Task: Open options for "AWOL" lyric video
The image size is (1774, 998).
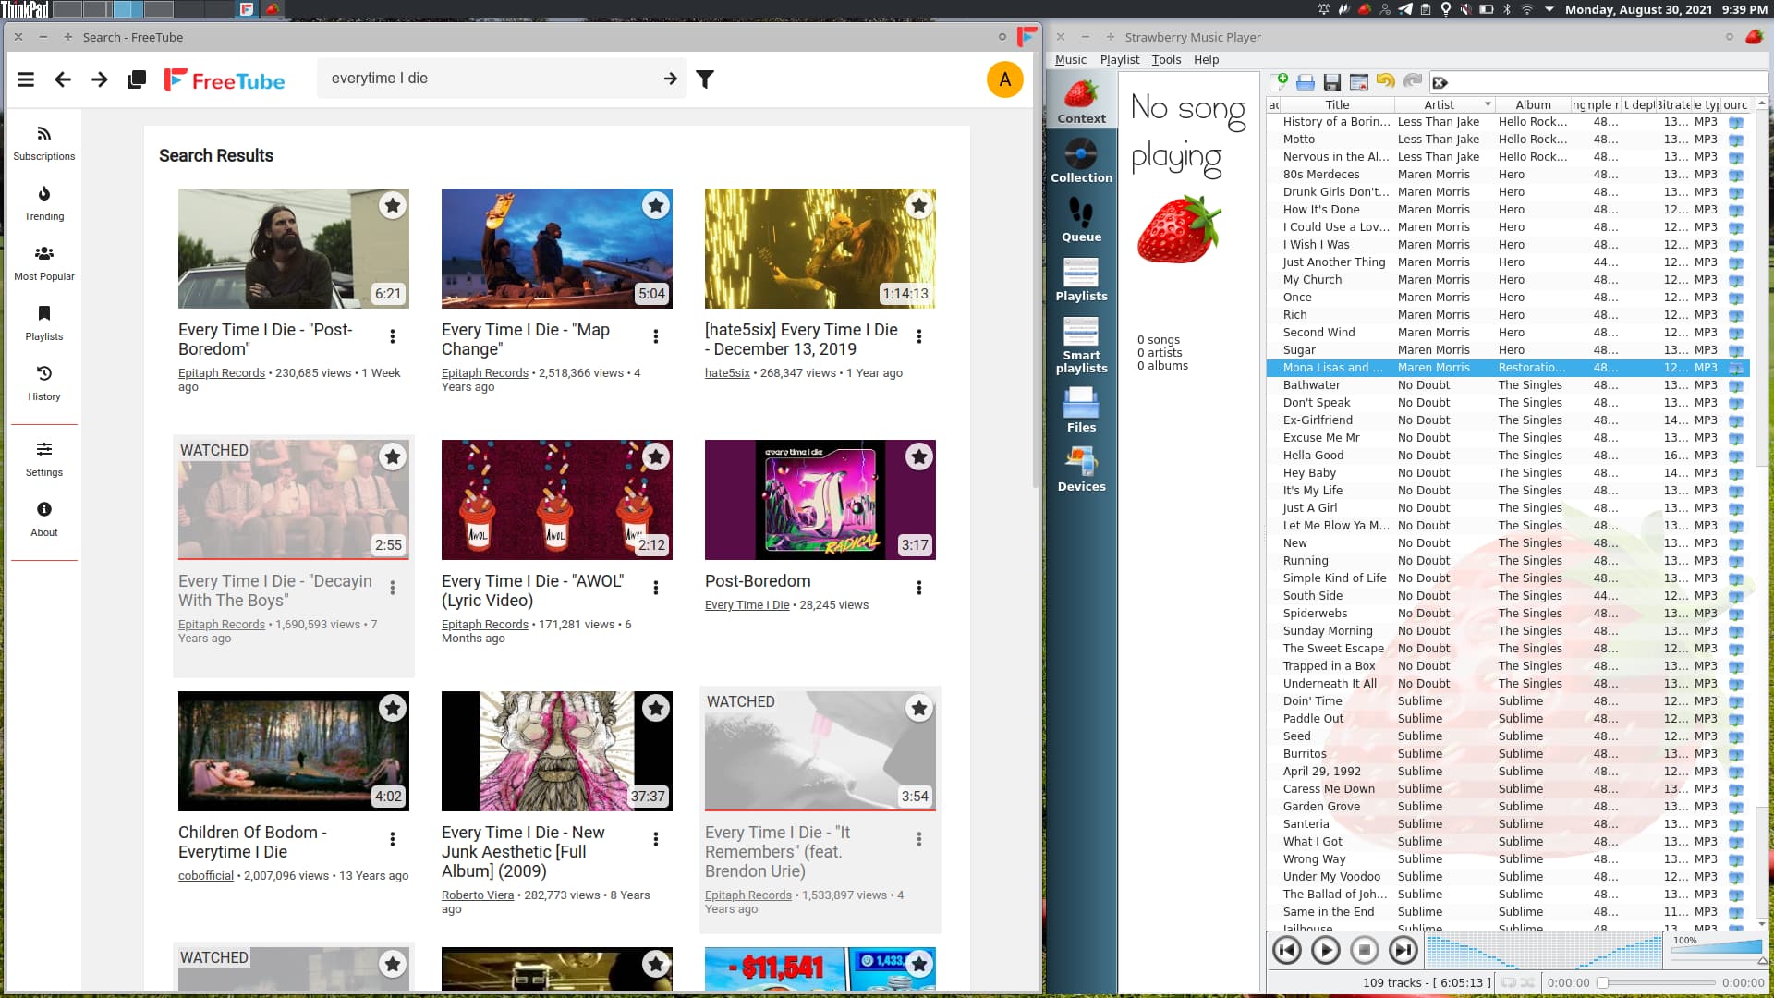Action: 656,588
